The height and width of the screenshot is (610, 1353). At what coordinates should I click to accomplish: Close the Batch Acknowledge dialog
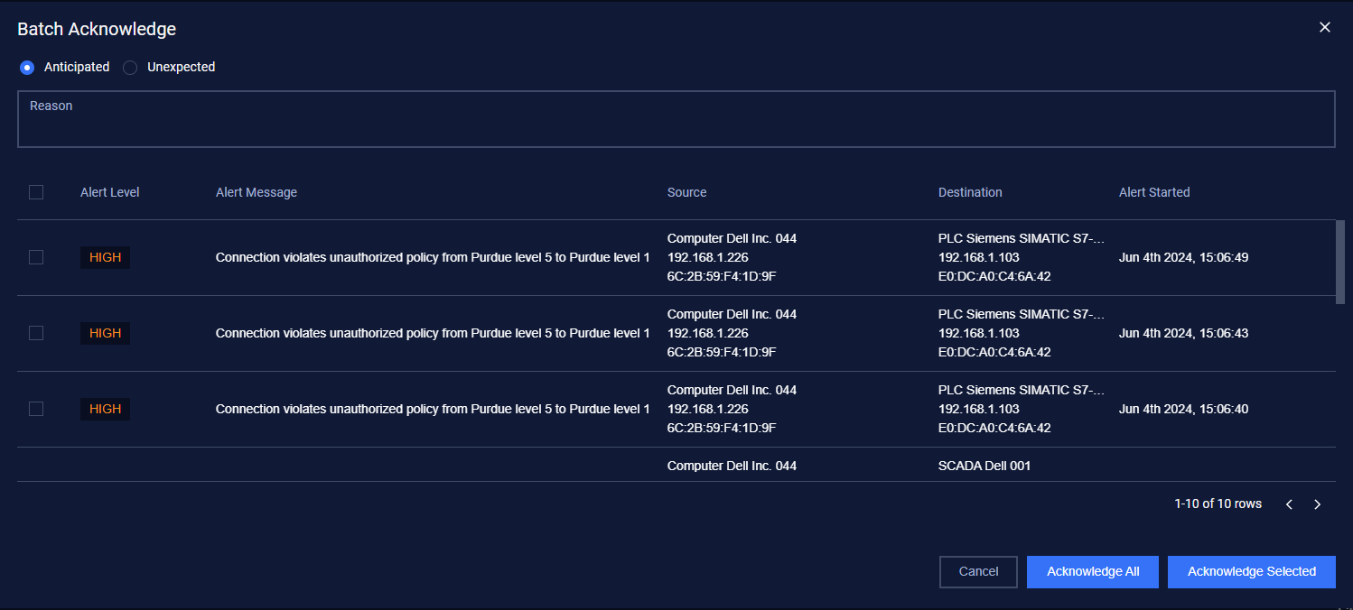pos(1325,27)
